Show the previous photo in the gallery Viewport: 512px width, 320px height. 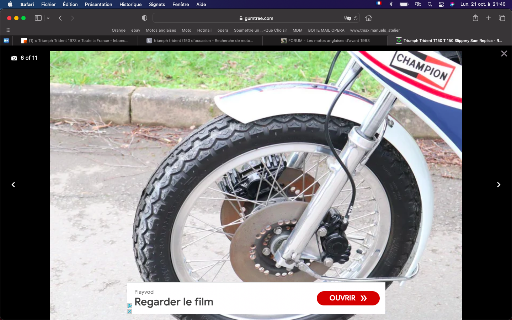click(13, 185)
